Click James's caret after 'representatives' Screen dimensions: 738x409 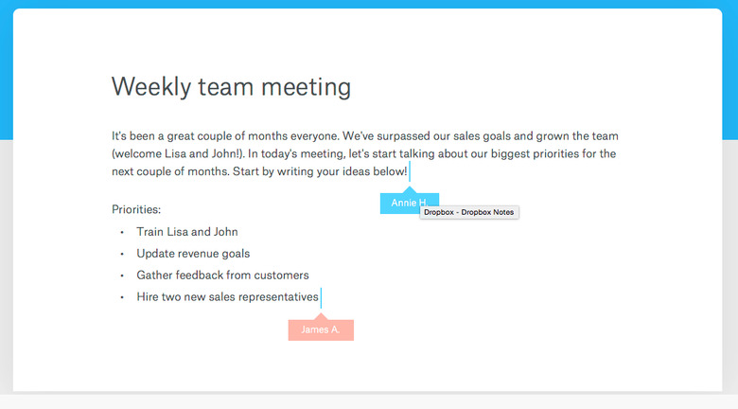click(321, 298)
